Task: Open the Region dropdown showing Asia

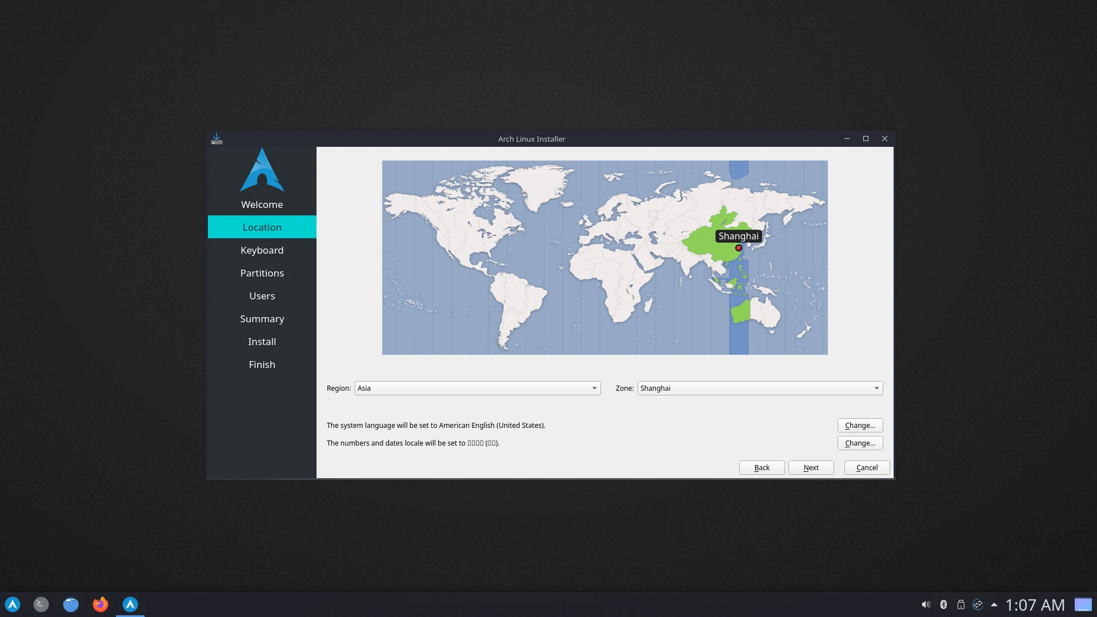Action: tap(477, 388)
